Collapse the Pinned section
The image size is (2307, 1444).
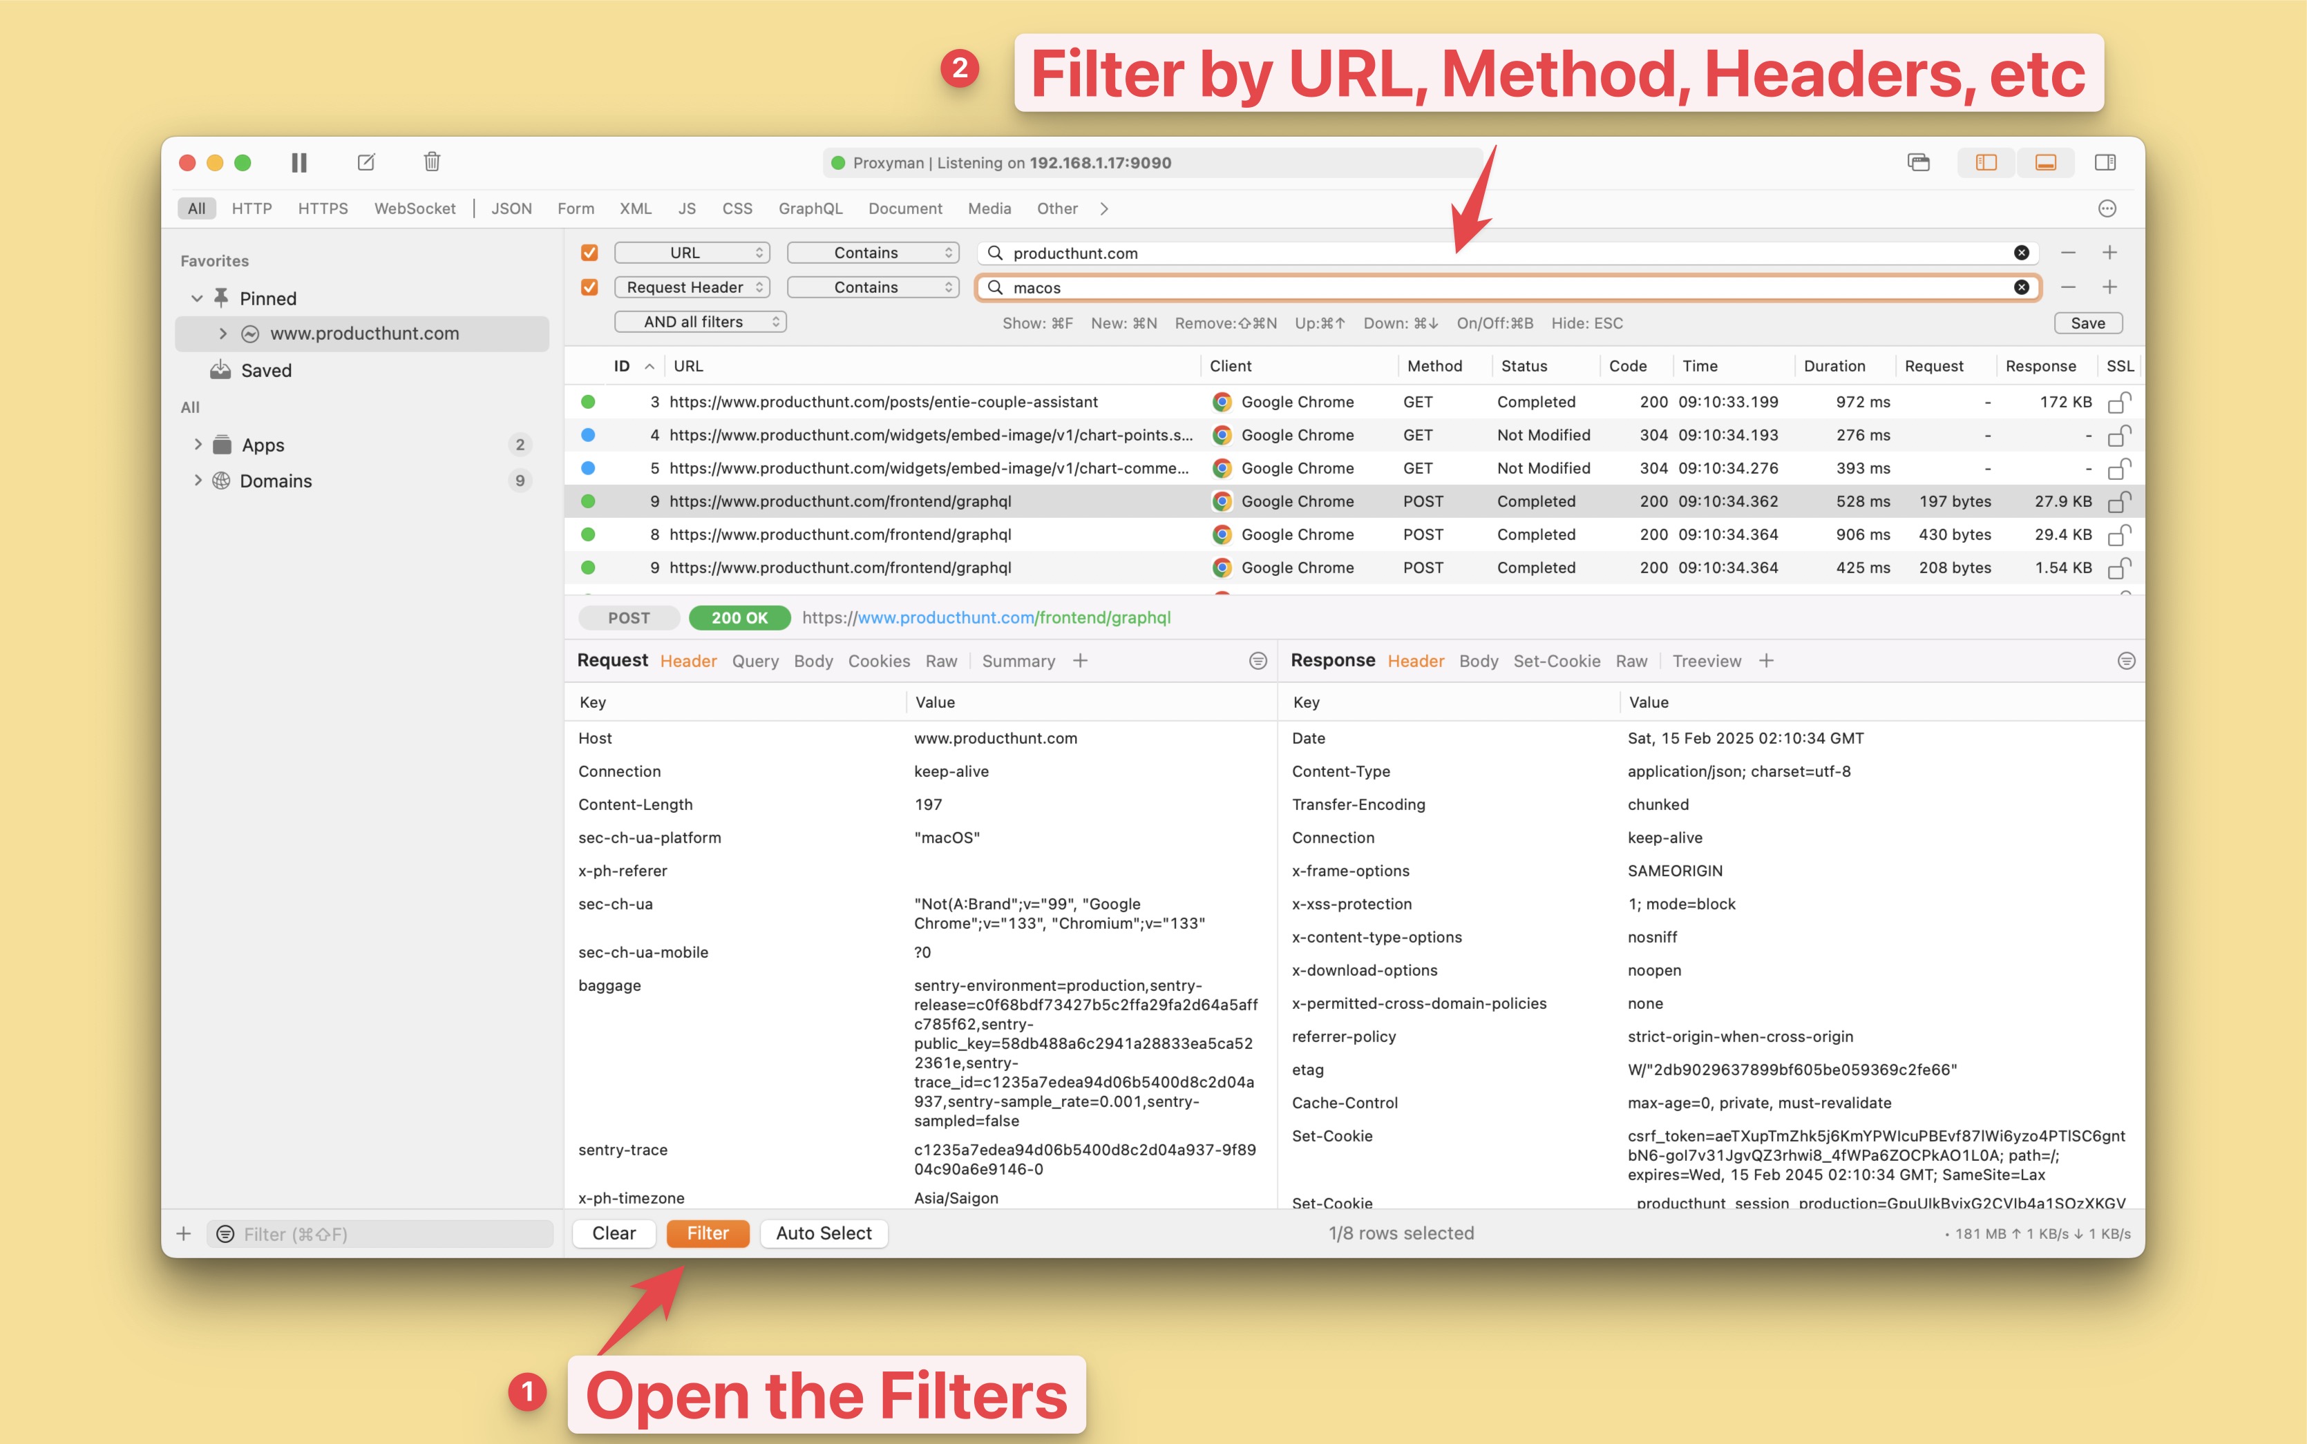(x=197, y=298)
